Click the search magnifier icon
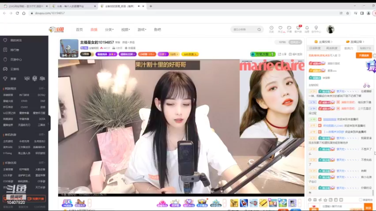This screenshot has width=376, height=211. click(x=259, y=30)
